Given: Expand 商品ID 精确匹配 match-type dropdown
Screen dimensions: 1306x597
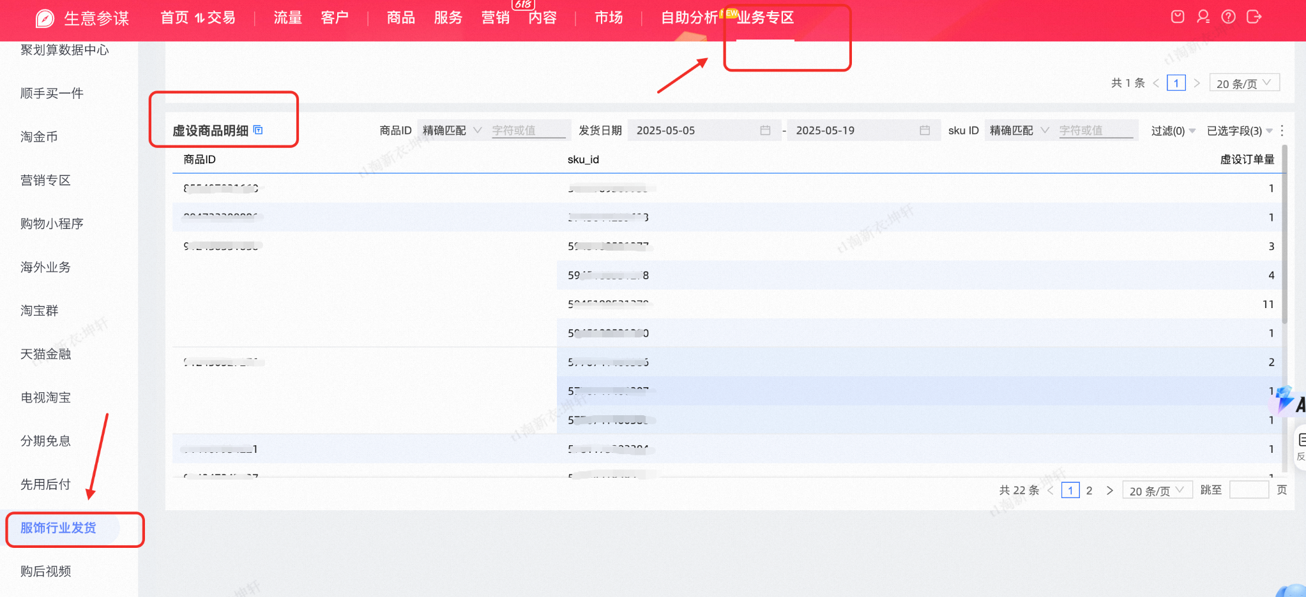Looking at the screenshot, I should pyautogui.click(x=452, y=130).
